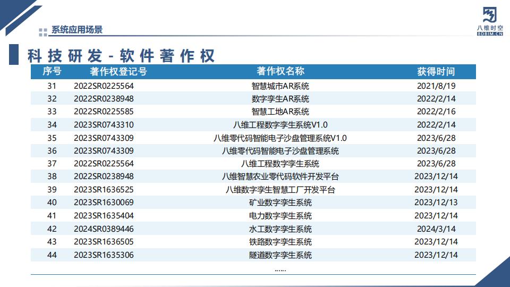The width and height of the screenshot is (510, 287).
Task: Select the date 2023/6/28 in row 36
Action: pos(436,150)
